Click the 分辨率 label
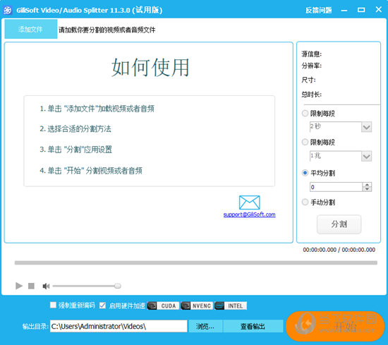Image resolution: width=388 pixels, height=345 pixels. tap(311, 66)
